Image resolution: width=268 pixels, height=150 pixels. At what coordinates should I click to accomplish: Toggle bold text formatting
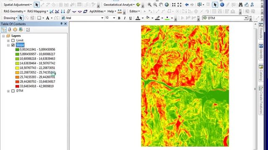pyautogui.click(x=119, y=18)
